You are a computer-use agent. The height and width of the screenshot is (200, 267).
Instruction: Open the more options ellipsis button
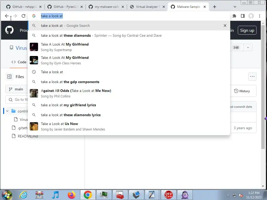[252, 77]
